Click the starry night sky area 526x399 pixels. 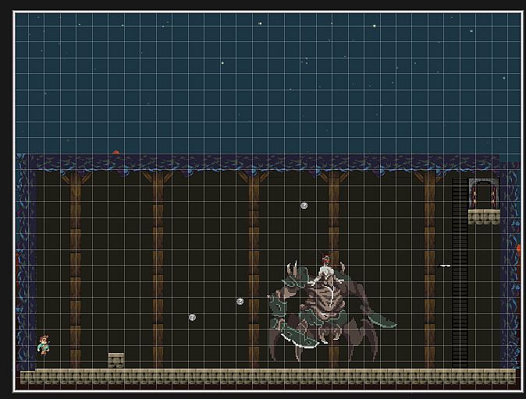pyautogui.click(x=265, y=78)
